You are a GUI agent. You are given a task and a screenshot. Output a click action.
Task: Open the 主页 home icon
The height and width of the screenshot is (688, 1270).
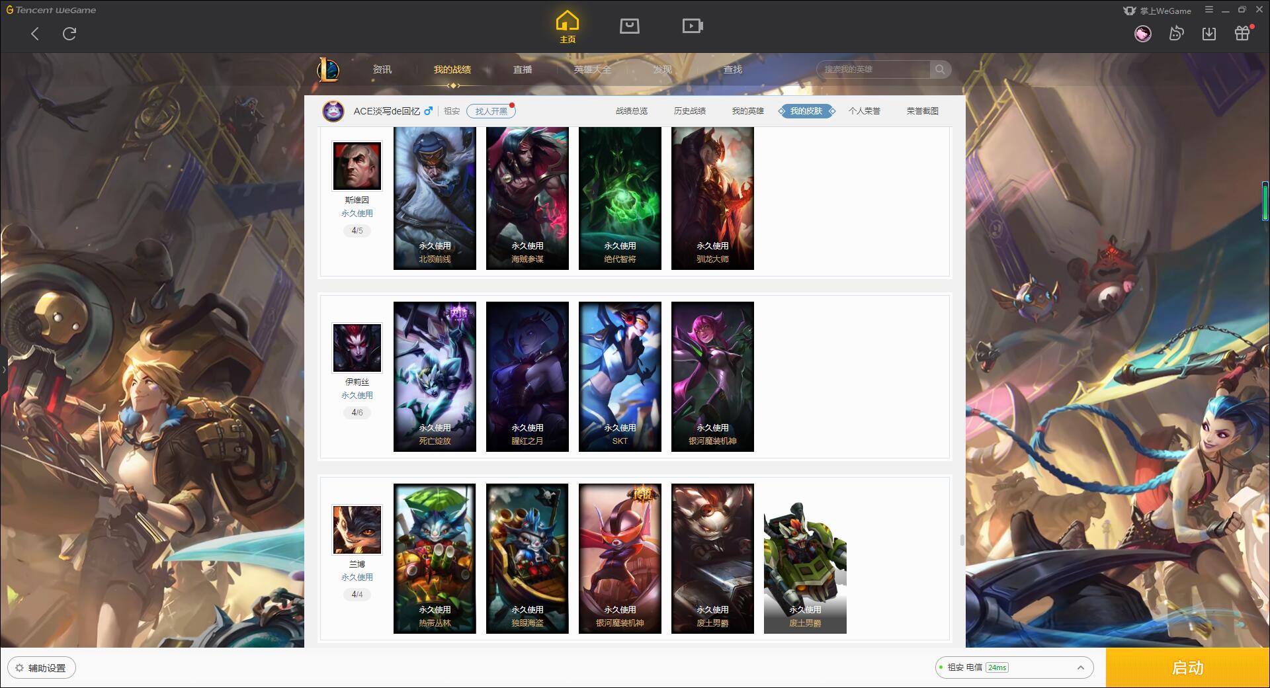pos(568,27)
